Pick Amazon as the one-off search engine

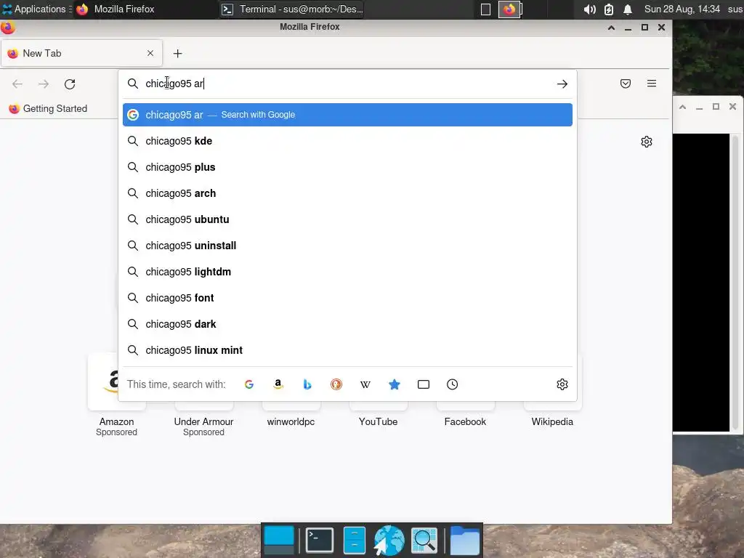tap(278, 384)
